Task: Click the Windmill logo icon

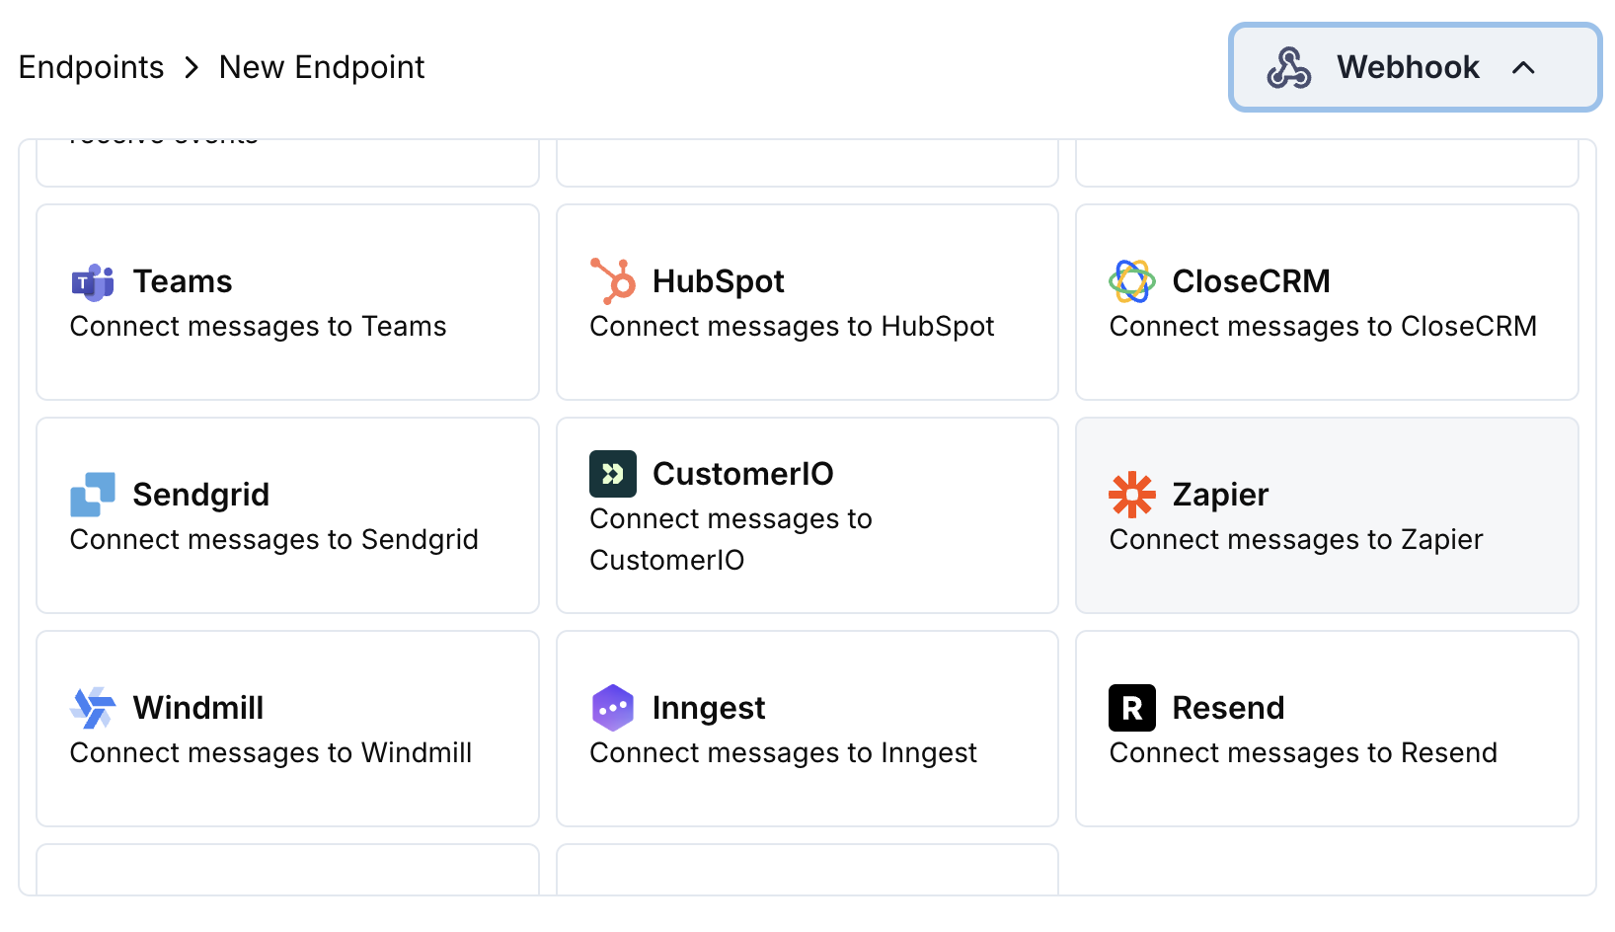Action: [x=92, y=708]
